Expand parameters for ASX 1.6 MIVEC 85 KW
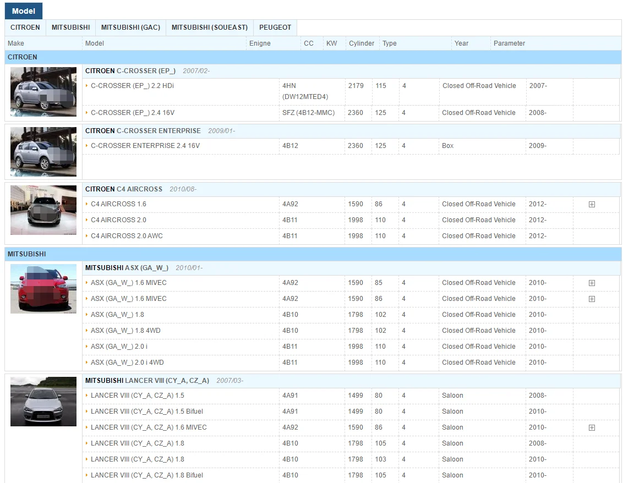The image size is (623, 483). pyautogui.click(x=592, y=283)
